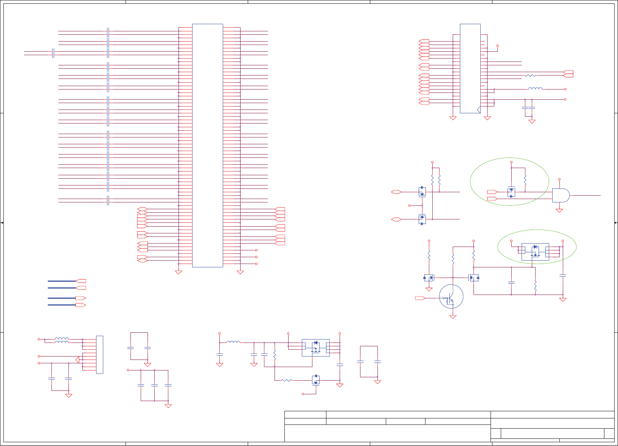Select the inductor right of the top-right IC
The image size is (618, 446).
point(535,89)
